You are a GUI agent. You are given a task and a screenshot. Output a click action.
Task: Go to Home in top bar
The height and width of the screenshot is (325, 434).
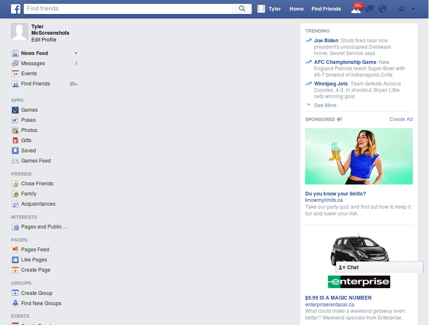[296, 9]
